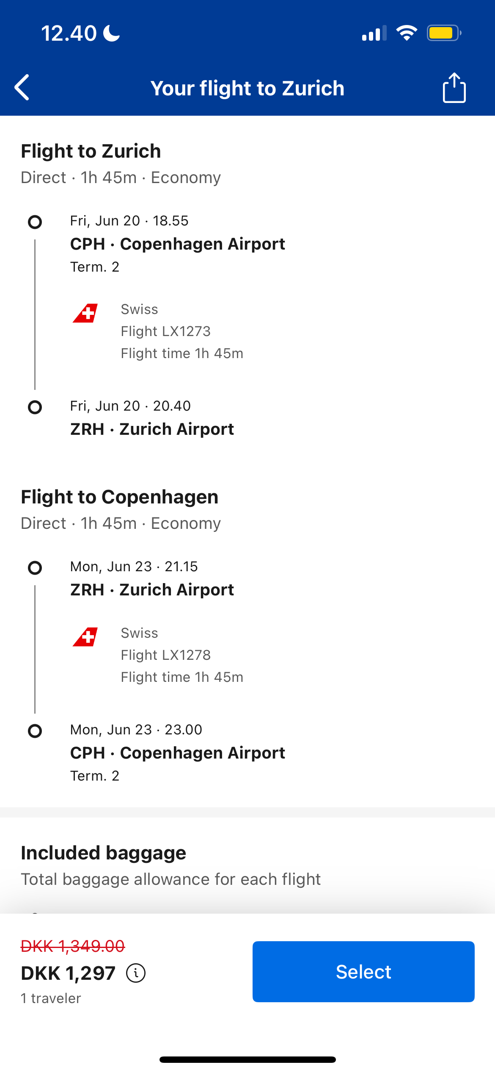The image size is (495, 1073).
Task: Tap ZRH Zurich Airport departure at 21.15
Action: (x=152, y=590)
